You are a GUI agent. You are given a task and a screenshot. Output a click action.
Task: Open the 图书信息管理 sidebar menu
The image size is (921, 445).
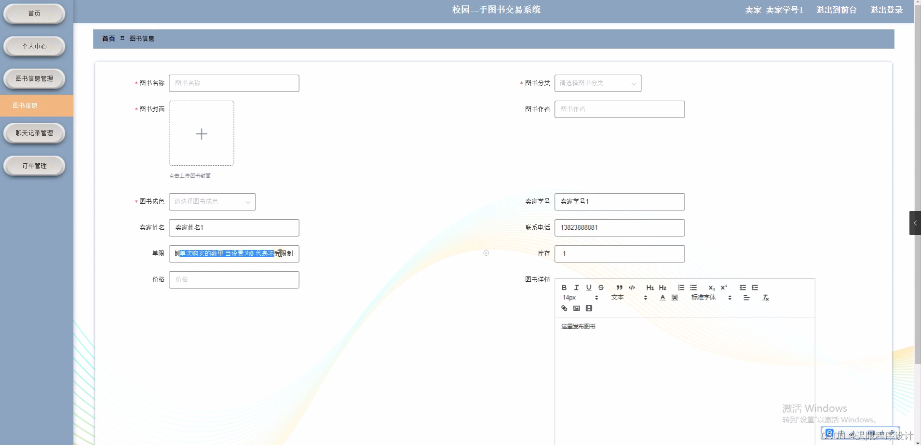pyautogui.click(x=34, y=79)
